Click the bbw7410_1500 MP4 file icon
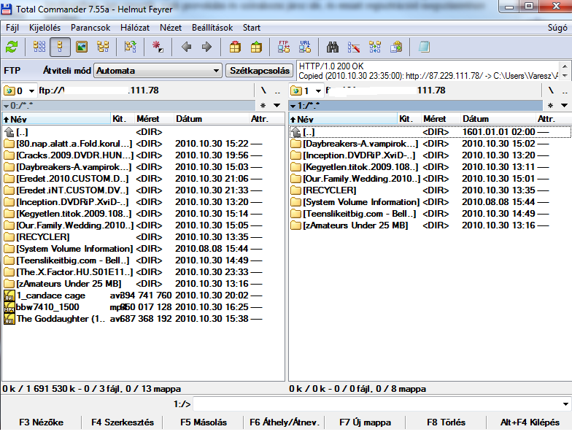Screen dimensions: 572x448 9,307
